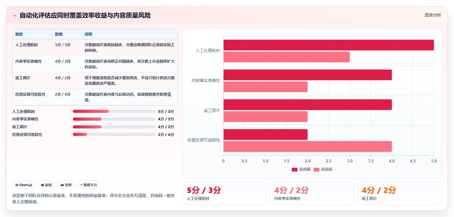Viewport: 454px width, 217px height.
Task: Click the 5分 / 3分 value beside the progress bar
Action: tap(166, 111)
